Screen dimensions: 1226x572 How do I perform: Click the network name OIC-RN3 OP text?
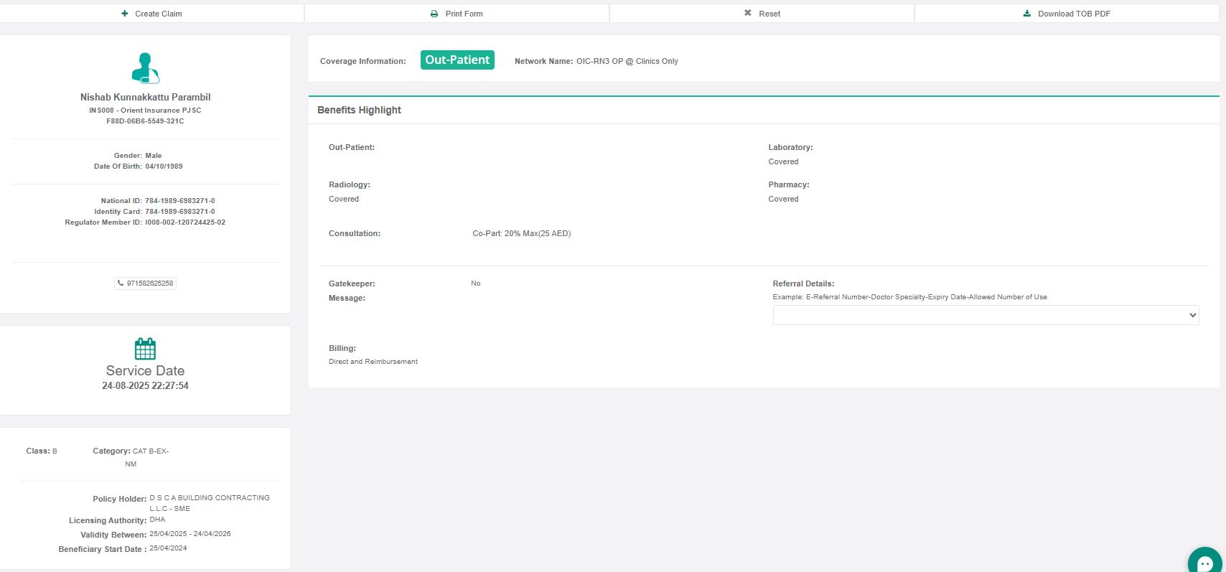(x=627, y=61)
